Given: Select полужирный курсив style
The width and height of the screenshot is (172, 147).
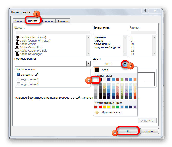Looking at the screenshot, I should tap(107, 47).
